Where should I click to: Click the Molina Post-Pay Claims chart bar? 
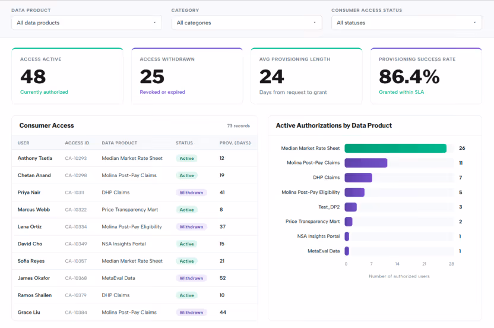(366, 163)
